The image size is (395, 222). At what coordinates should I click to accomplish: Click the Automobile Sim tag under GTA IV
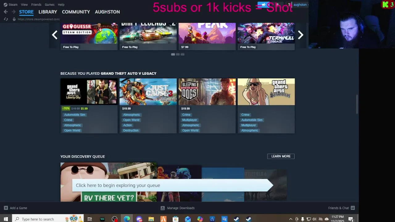click(75, 115)
